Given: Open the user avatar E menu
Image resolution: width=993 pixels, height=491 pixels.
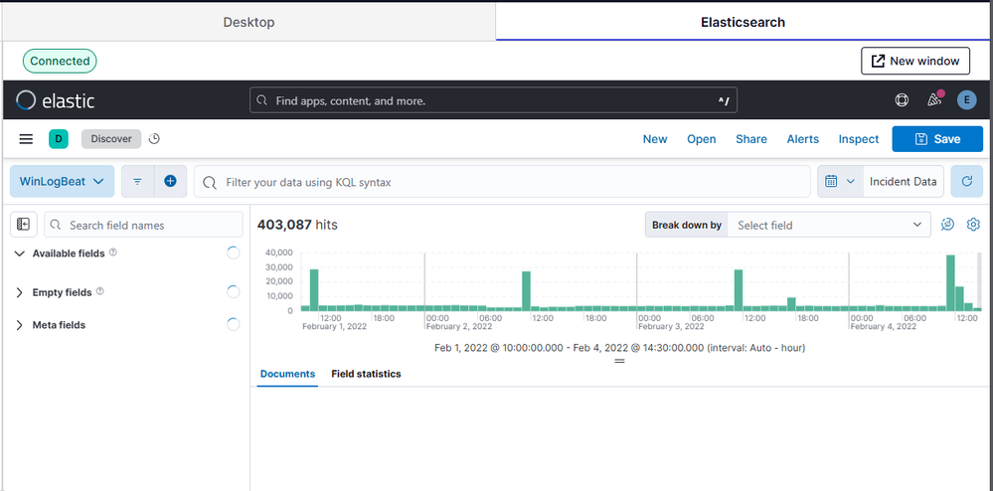Looking at the screenshot, I should 966,100.
